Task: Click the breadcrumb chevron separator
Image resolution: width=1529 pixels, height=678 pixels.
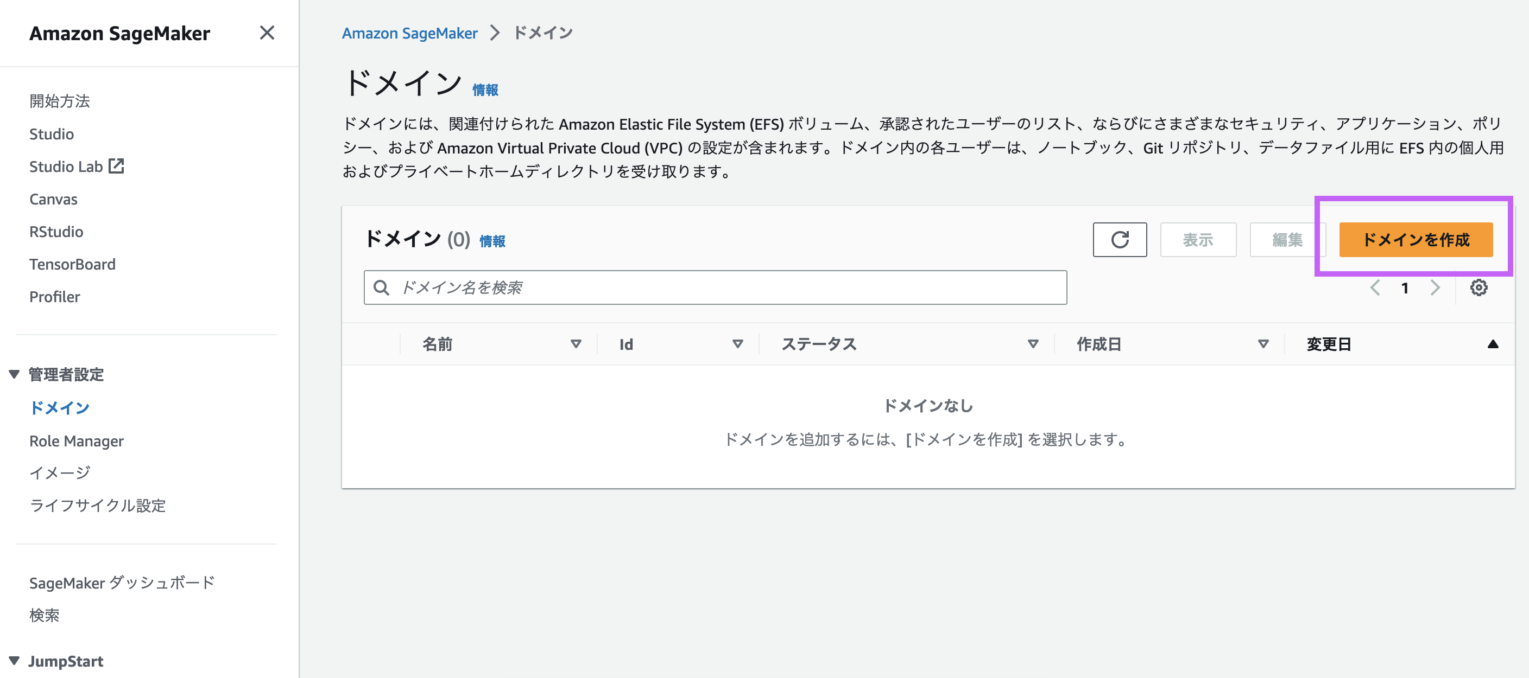Action: click(x=495, y=33)
